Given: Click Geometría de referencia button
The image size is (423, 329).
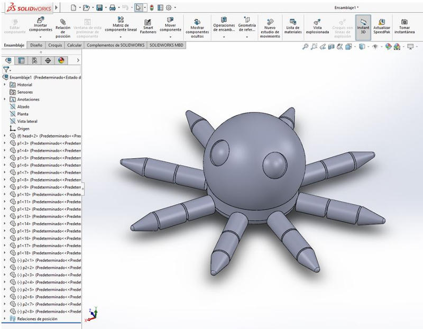Looking at the screenshot, I should pos(247,24).
